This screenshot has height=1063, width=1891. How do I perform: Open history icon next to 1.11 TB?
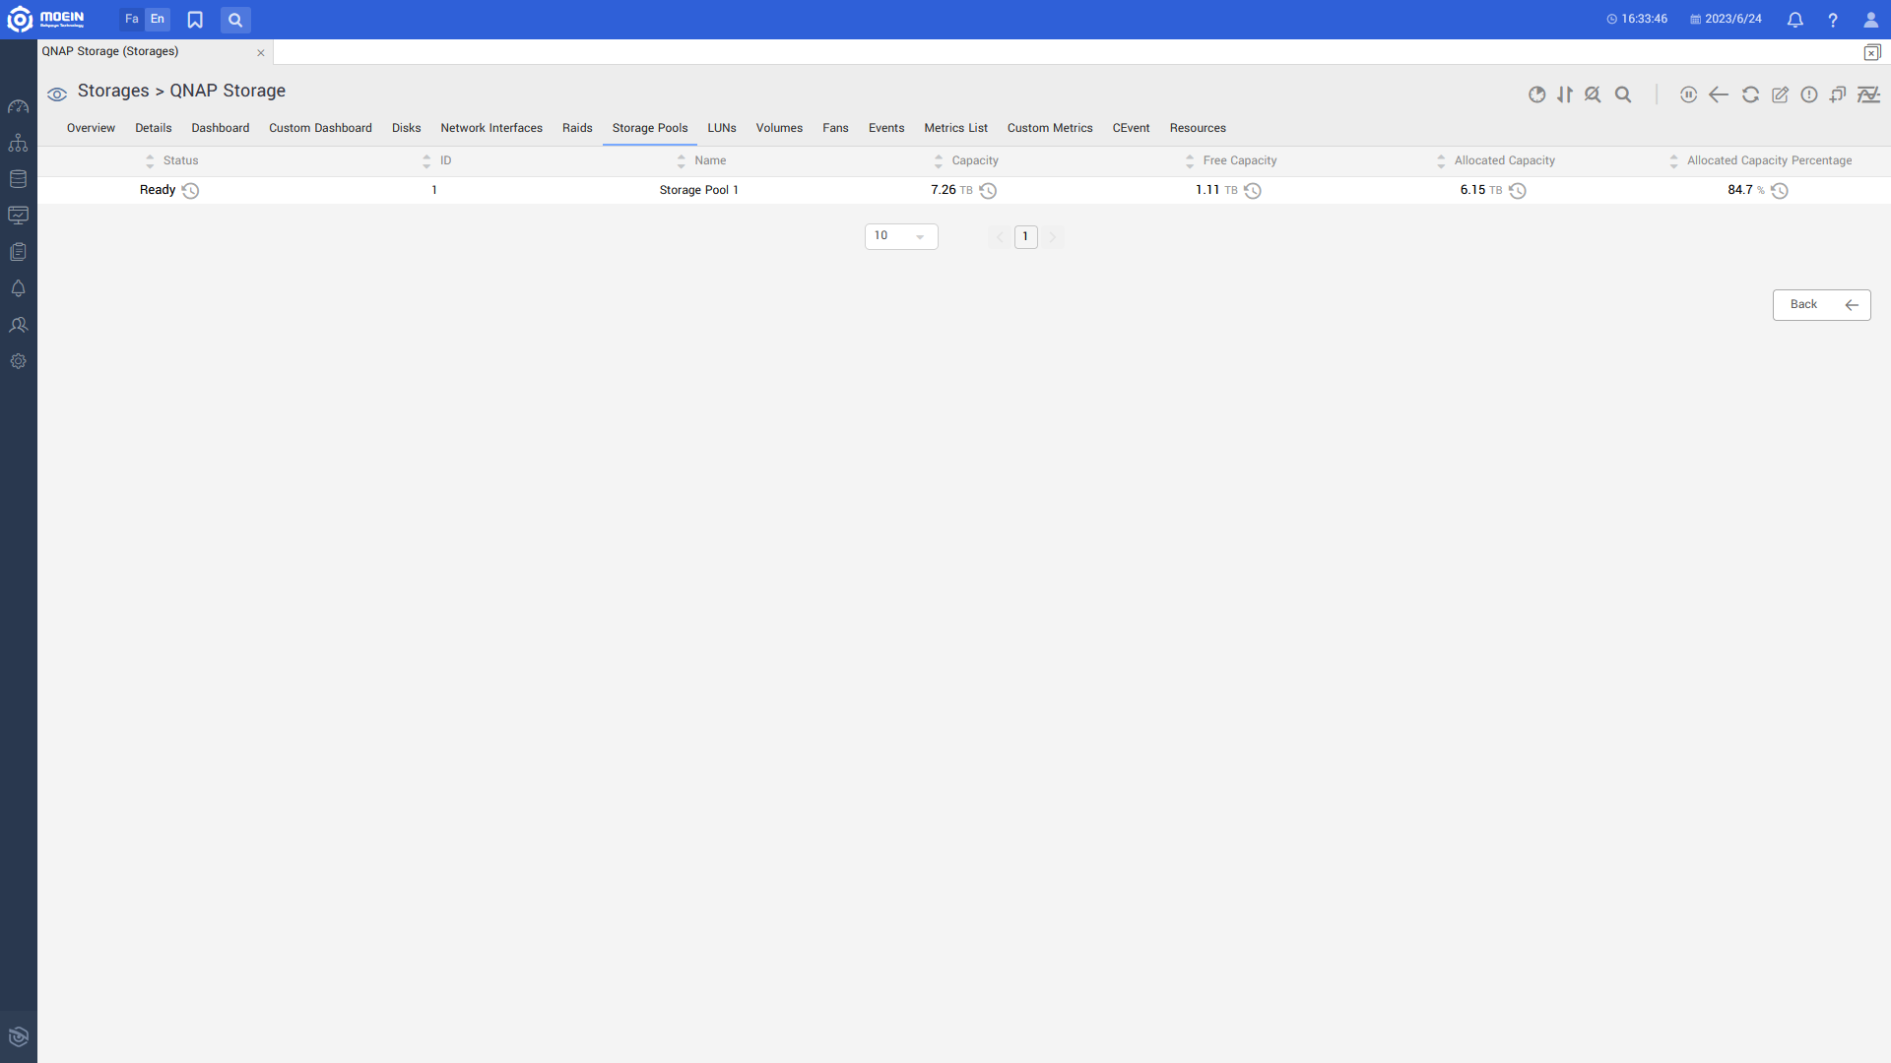[1253, 191]
